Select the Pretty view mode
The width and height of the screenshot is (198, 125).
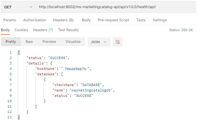(x=11, y=42)
